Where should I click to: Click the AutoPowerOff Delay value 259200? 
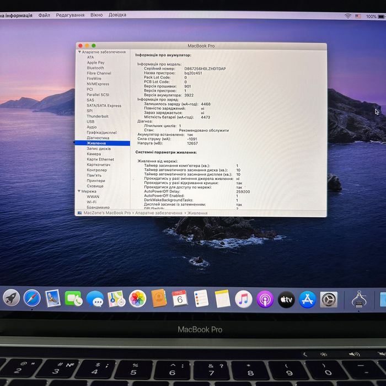[243, 191]
